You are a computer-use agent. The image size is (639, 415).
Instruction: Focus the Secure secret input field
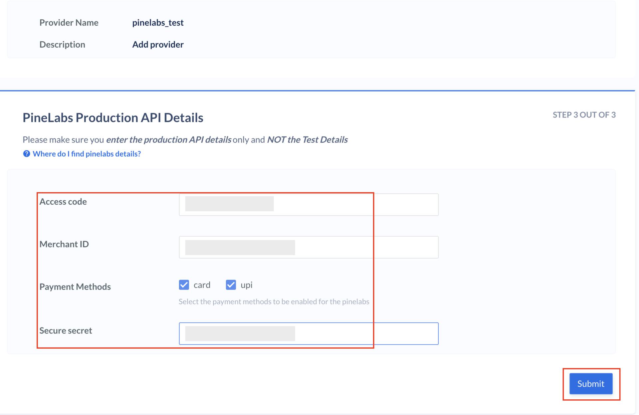tap(309, 333)
